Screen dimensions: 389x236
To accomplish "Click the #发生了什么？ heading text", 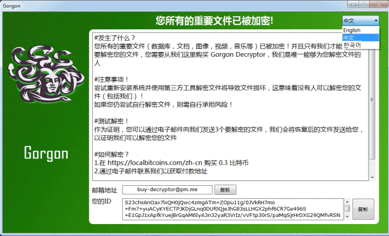I will pyautogui.click(x=114, y=38).
